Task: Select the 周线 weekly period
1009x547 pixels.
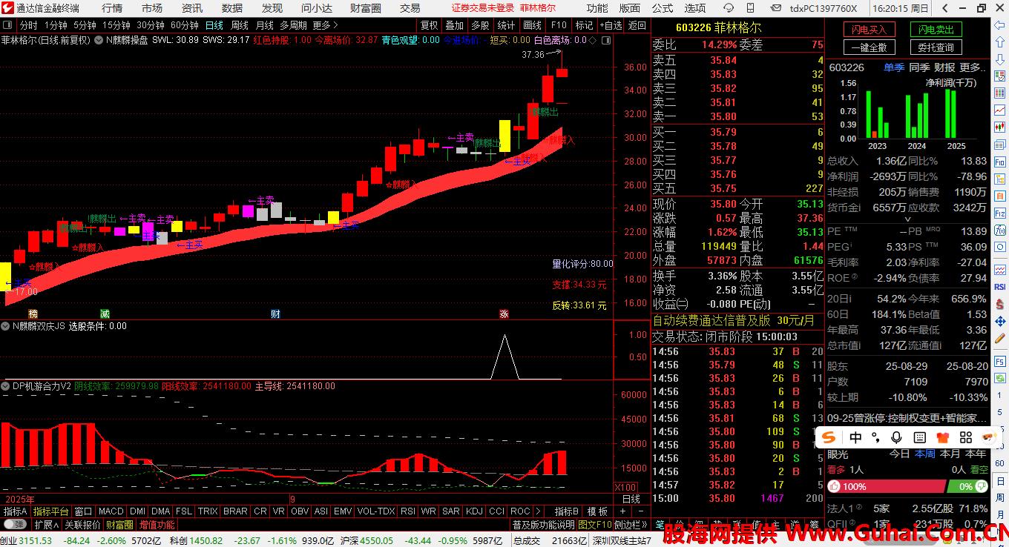Action: [x=240, y=25]
